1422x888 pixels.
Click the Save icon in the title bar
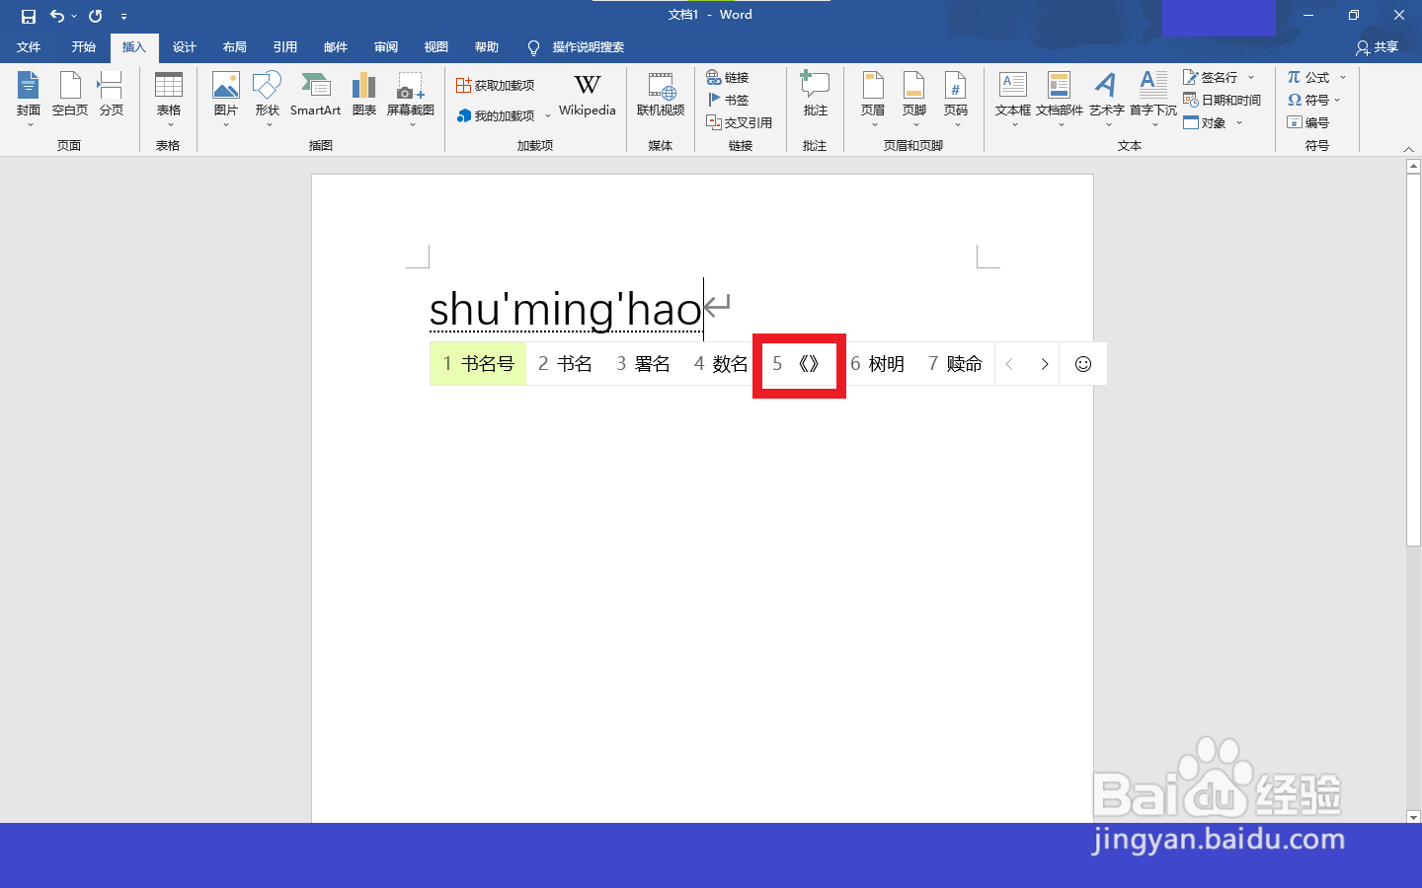(28, 16)
